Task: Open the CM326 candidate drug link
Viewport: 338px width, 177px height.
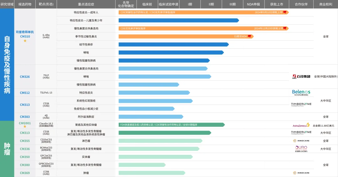Action: click(x=25, y=77)
